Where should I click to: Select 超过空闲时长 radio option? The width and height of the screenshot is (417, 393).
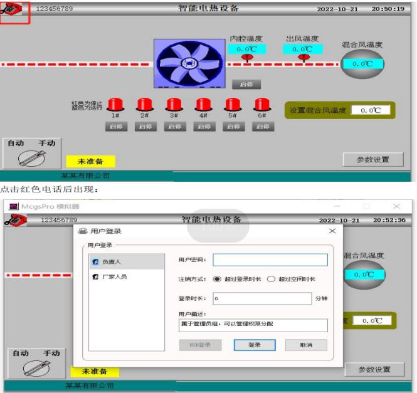click(x=271, y=279)
